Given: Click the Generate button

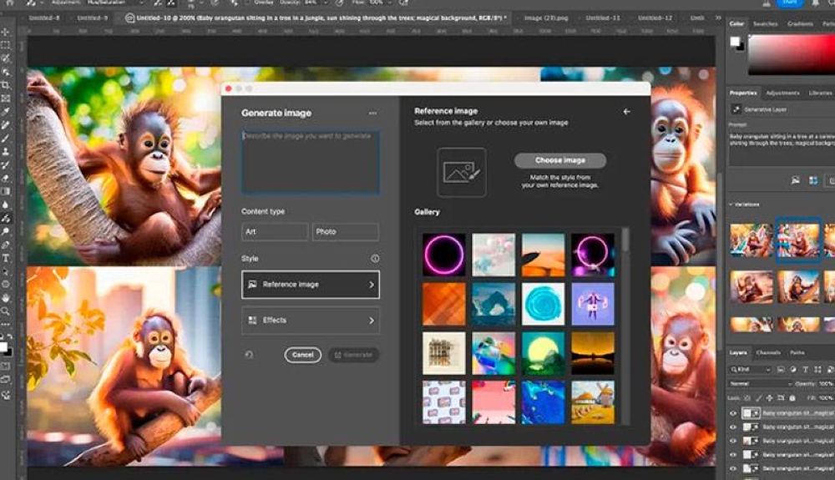Looking at the screenshot, I should point(353,355).
